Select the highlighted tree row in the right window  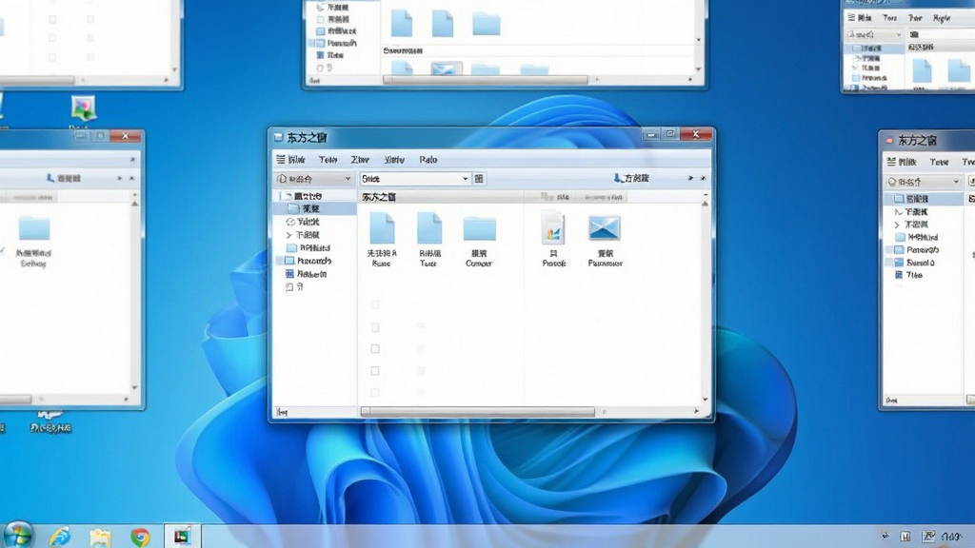pos(923,199)
